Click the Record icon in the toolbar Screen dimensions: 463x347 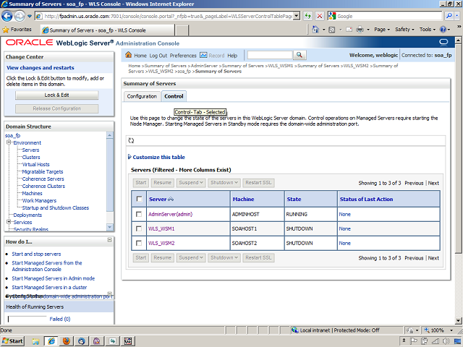[x=203, y=55]
